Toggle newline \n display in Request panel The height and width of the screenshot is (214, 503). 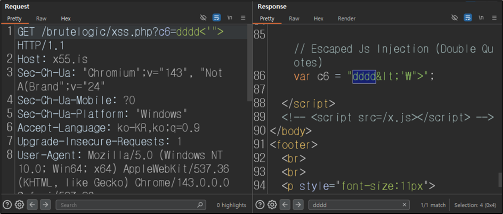(x=230, y=18)
